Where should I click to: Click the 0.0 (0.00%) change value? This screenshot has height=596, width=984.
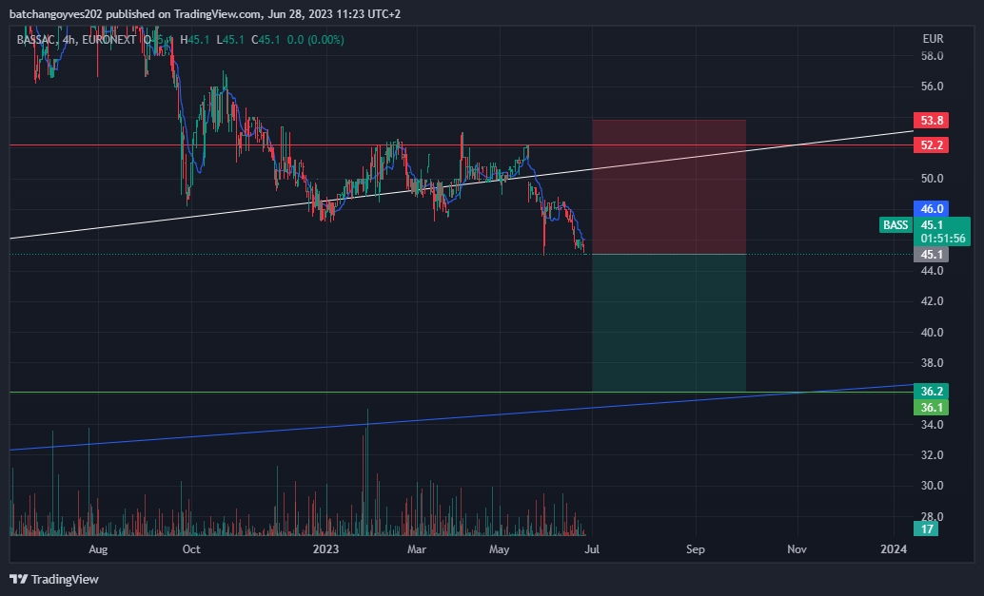[x=315, y=40]
